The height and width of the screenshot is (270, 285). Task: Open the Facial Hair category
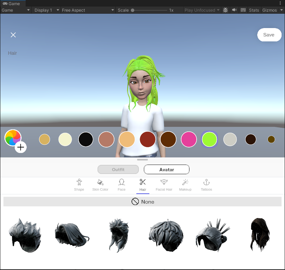point(164,184)
